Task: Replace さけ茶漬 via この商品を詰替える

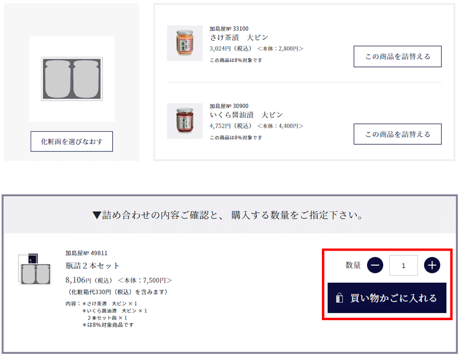Action: click(x=398, y=57)
